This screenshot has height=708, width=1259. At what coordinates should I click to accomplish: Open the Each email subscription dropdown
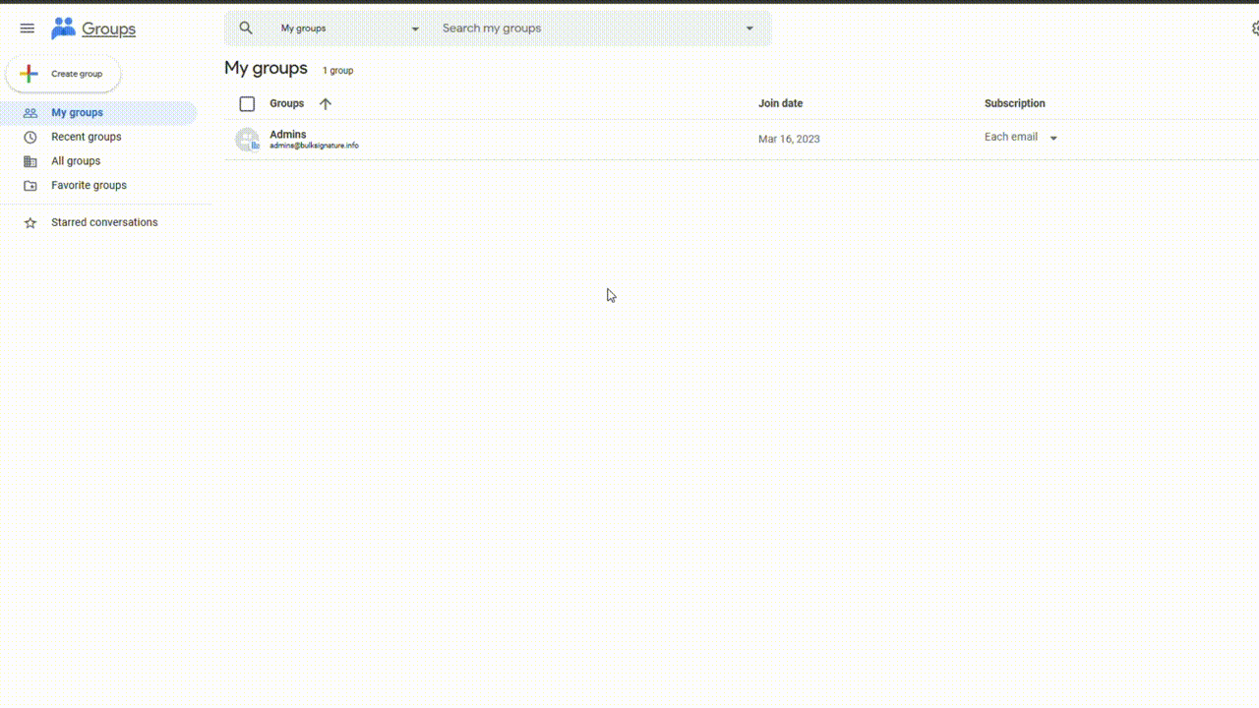[x=1021, y=138]
